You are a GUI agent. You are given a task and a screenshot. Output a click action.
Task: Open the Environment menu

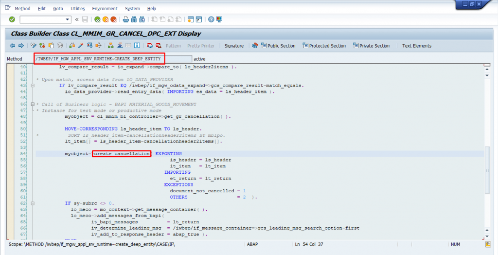105,9
